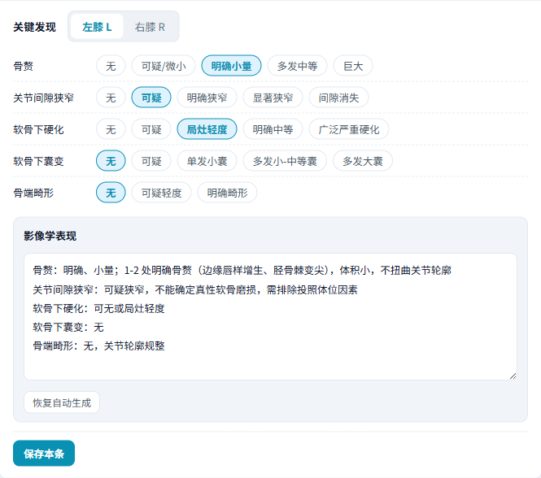Choose the 显著狭窄 option
Screen dimensions: 541x478
pos(273,98)
